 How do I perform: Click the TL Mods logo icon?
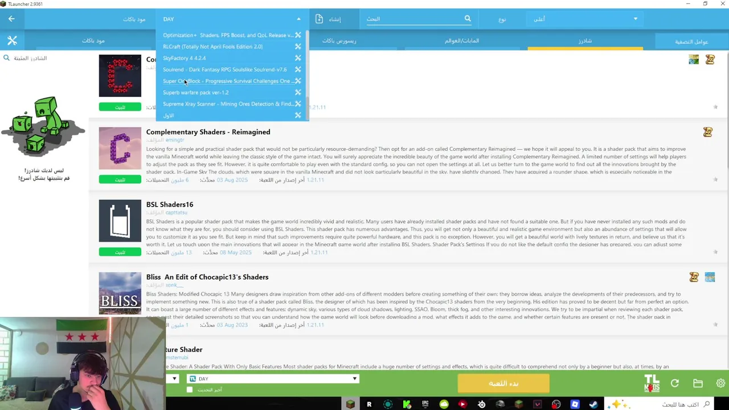click(652, 383)
